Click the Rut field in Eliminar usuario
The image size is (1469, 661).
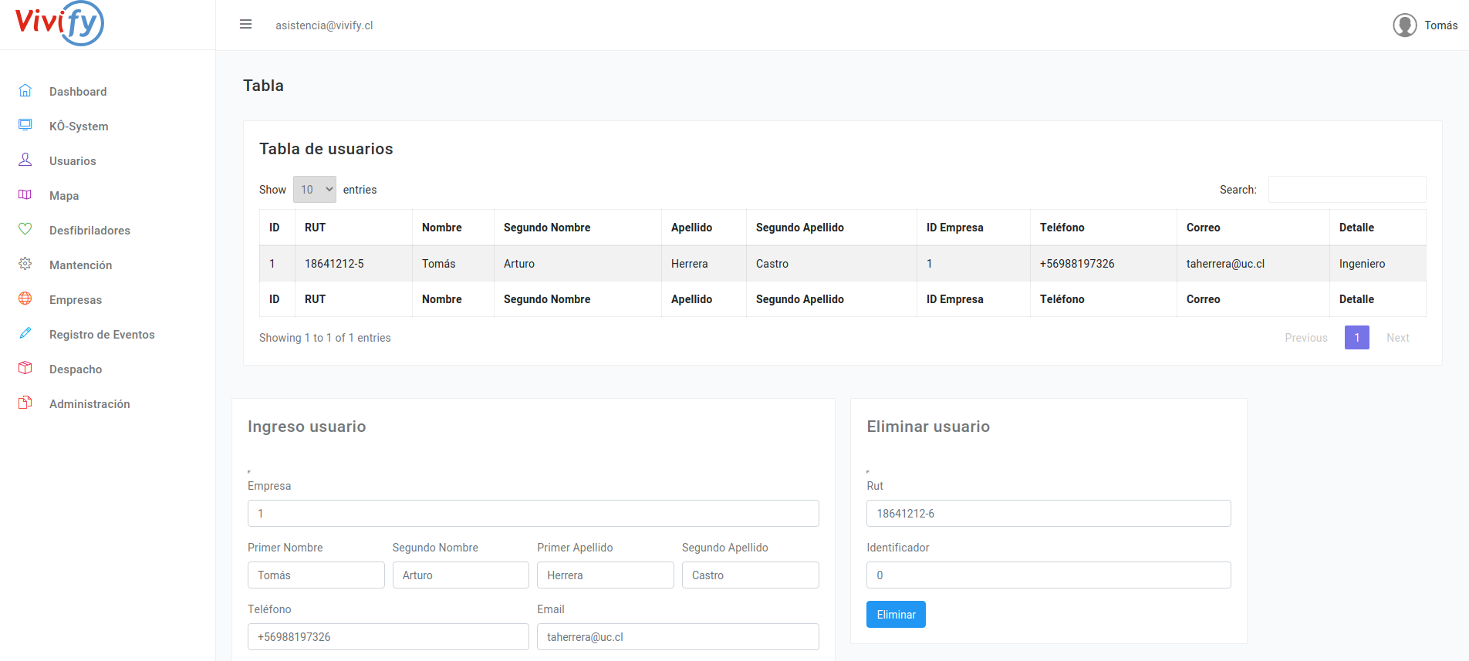pos(1049,514)
